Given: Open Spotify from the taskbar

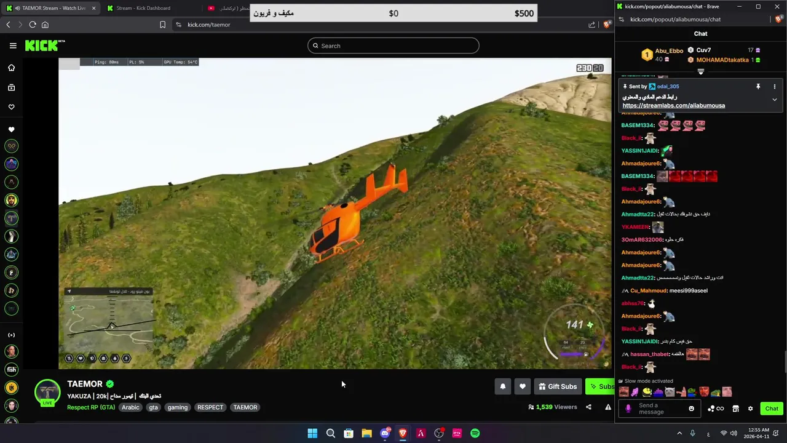Looking at the screenshot, I should click(475, 433).
